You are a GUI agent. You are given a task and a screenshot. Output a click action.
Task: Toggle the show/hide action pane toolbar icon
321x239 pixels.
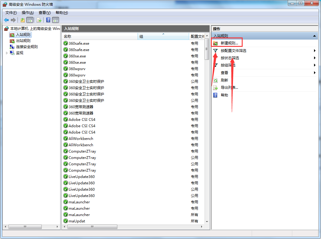tap(55, 20)
